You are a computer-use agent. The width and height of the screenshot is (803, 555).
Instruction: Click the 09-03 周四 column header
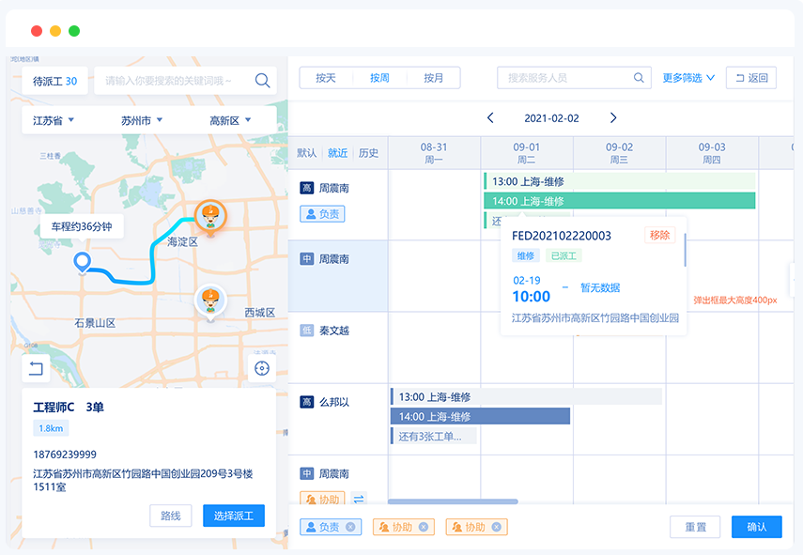(x=712, y=152)
